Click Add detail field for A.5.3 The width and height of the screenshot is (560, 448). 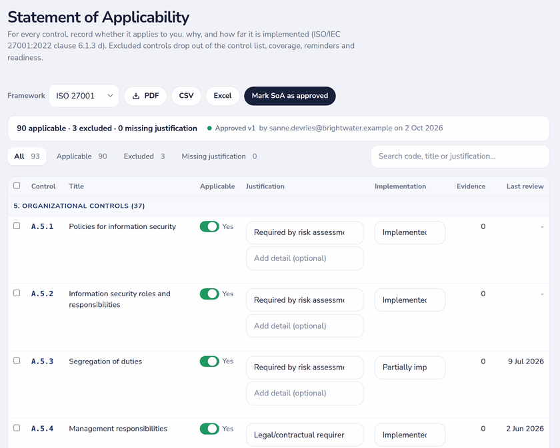(x=305, y=393)
